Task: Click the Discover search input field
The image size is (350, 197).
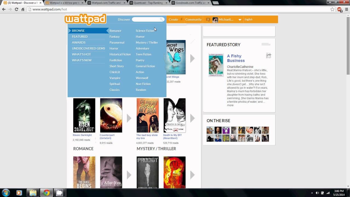Action: tap(148, 19)
